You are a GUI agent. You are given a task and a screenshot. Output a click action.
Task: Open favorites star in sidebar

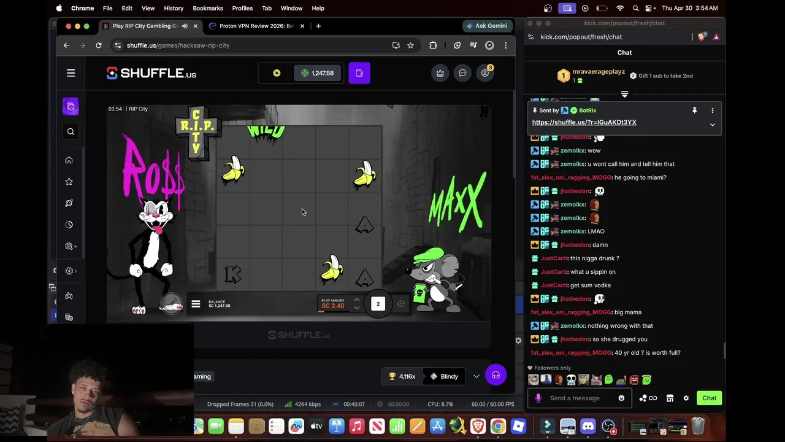tap(69, 182)
